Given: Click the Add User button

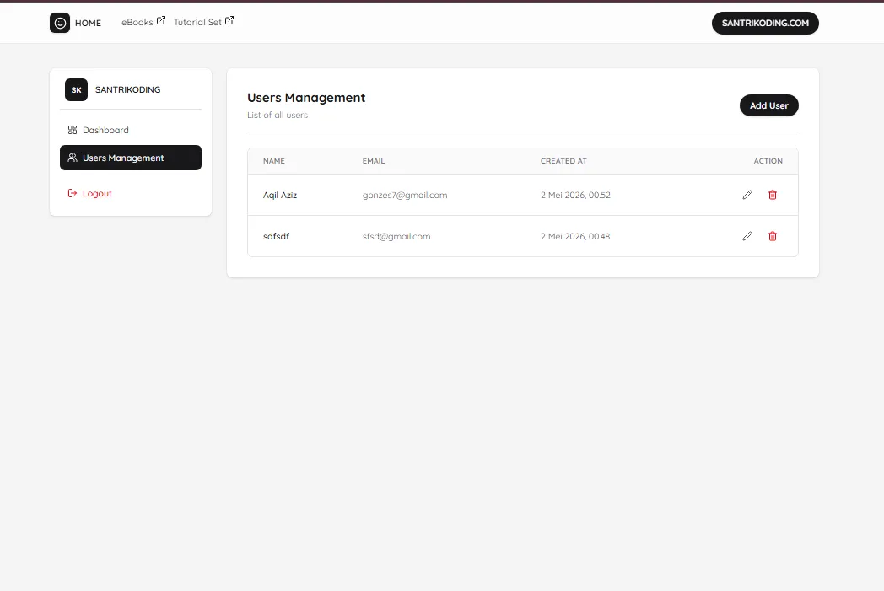Looking at the screenshot, I should point(769,105).
